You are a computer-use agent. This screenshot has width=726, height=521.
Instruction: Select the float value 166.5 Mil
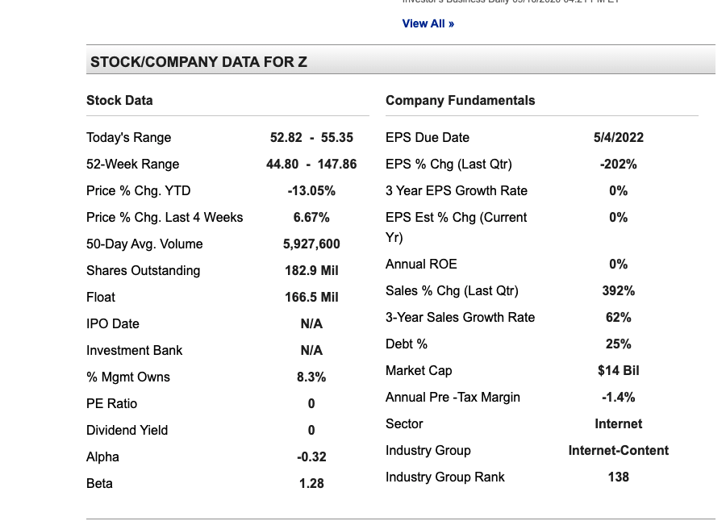311,298
